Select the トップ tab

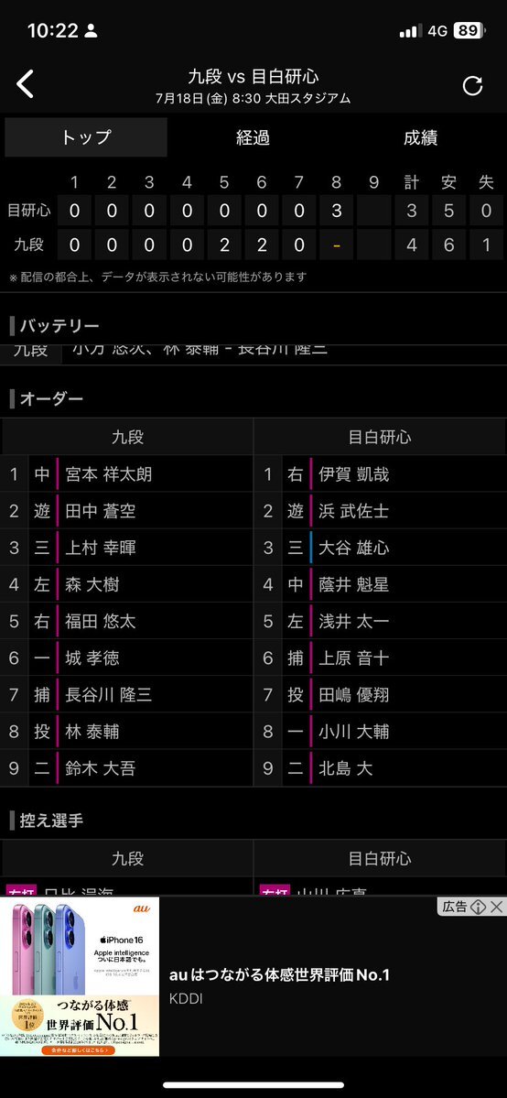point(86,137)
